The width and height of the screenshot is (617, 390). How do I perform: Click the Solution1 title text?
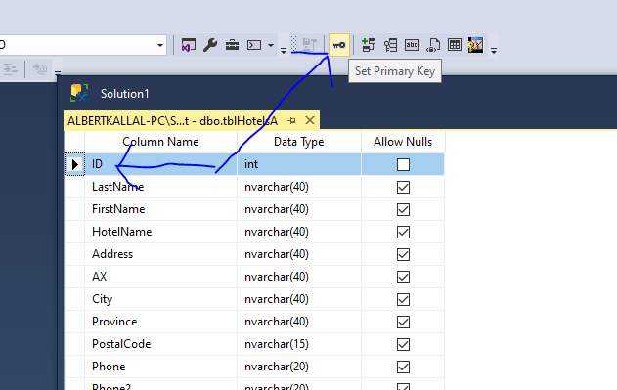click(x=125, y=94)
